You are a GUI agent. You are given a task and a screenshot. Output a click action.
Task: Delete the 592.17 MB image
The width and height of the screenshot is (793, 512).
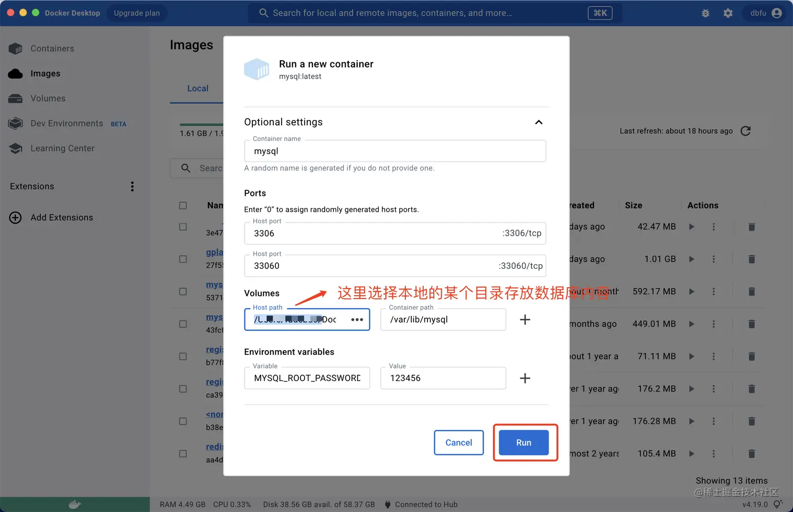752,292
